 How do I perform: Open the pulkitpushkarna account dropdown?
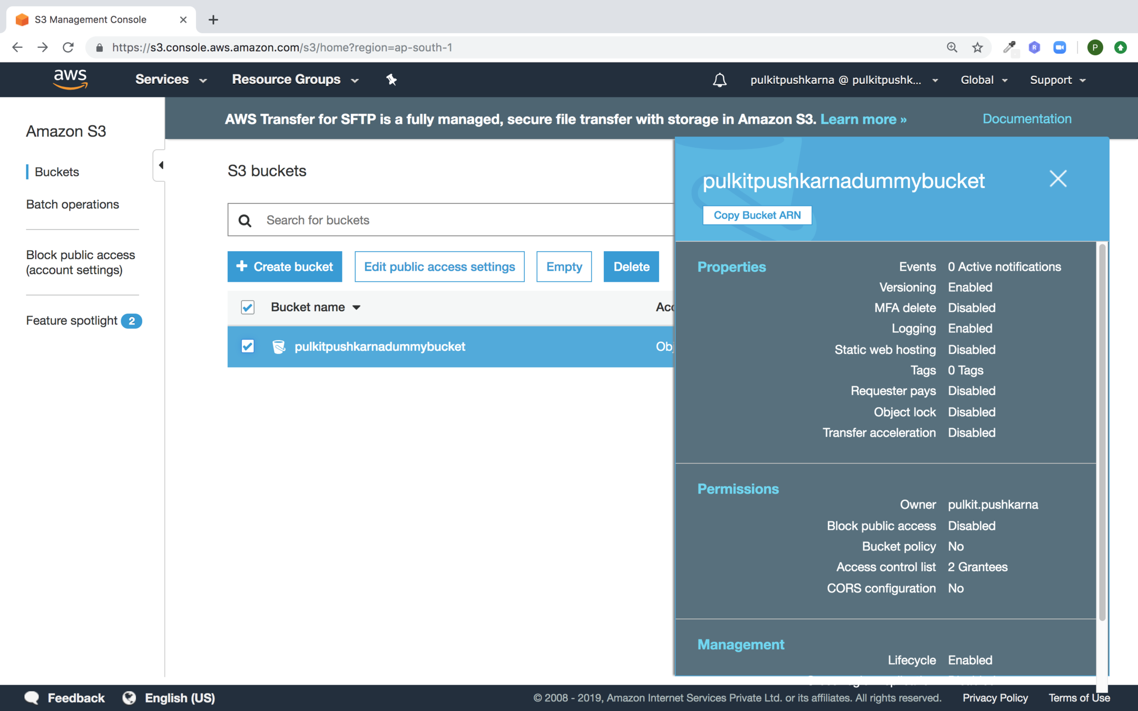pos(844,80)
